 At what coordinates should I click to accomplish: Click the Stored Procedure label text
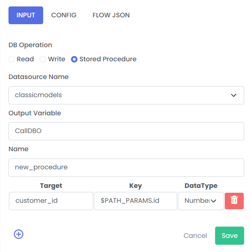[108, 59]
